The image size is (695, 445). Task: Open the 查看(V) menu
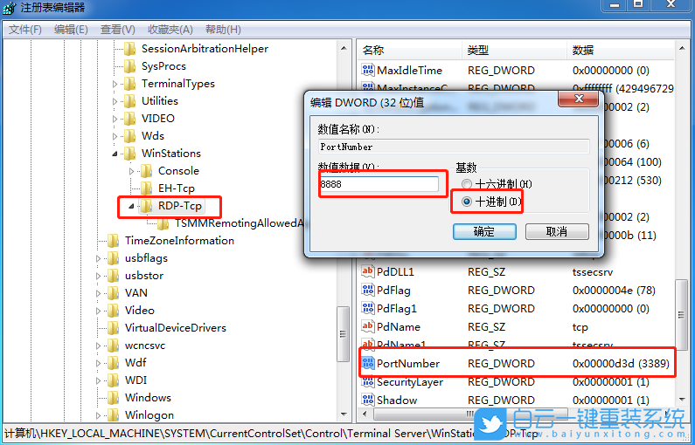(x=117, y=30)
